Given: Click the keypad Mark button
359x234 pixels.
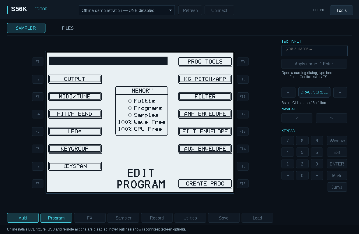Looking at the screenshot, I should click(x=337, y=175).
